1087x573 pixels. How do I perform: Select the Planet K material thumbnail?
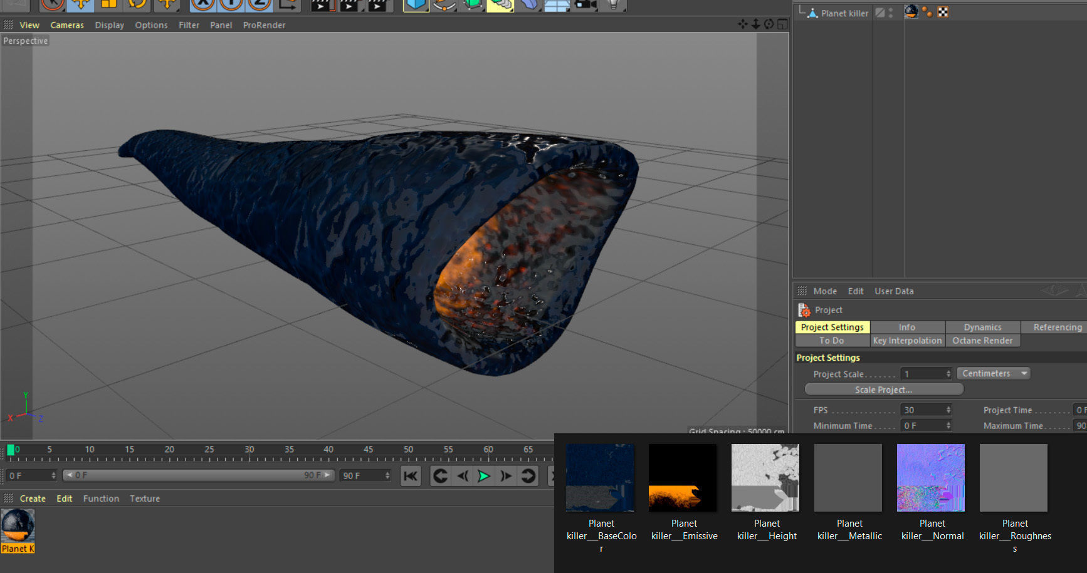(18, 530)
